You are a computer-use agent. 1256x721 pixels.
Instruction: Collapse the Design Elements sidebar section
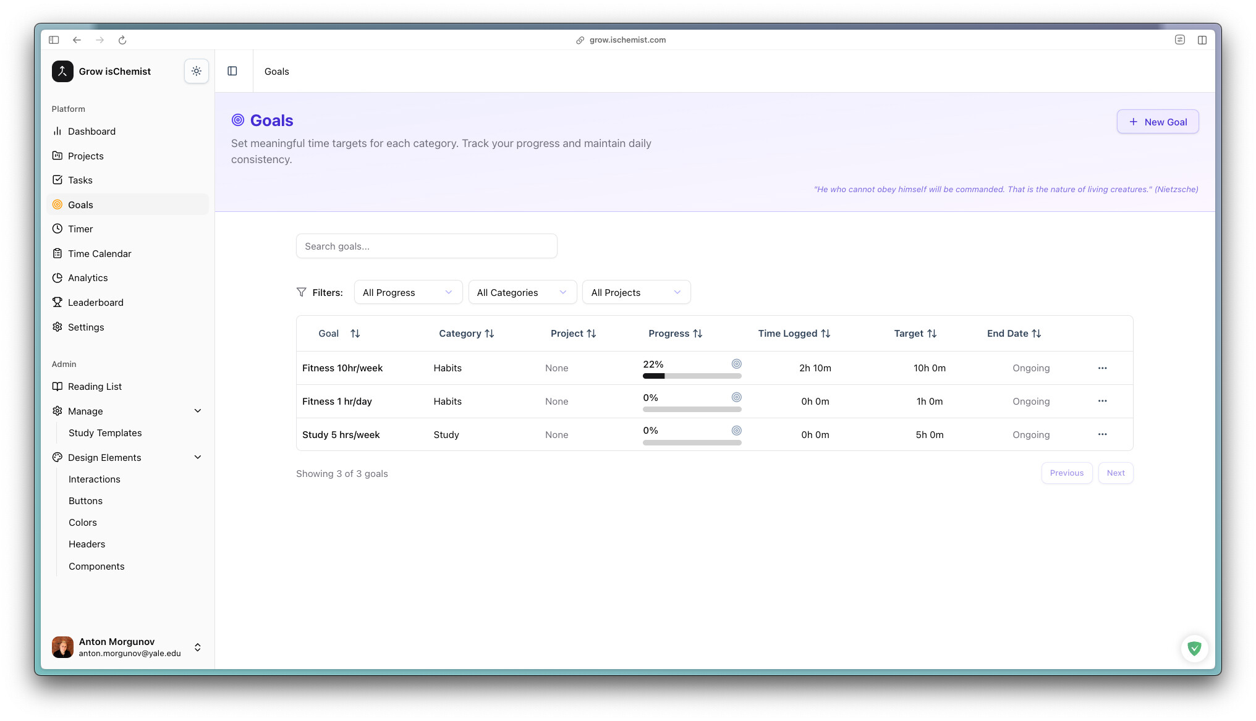pyautogui.click(x=198, y=457)
